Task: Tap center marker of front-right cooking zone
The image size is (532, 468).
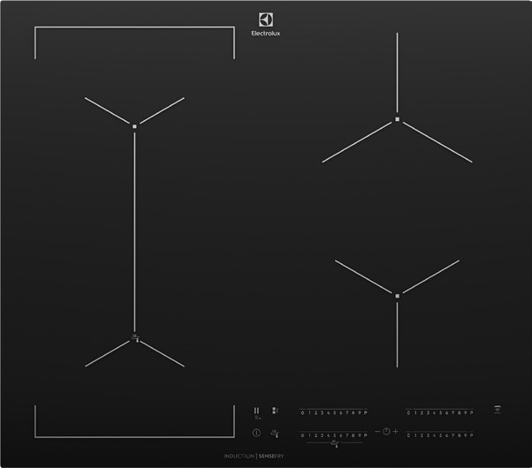Action: (x=398, y=295)
